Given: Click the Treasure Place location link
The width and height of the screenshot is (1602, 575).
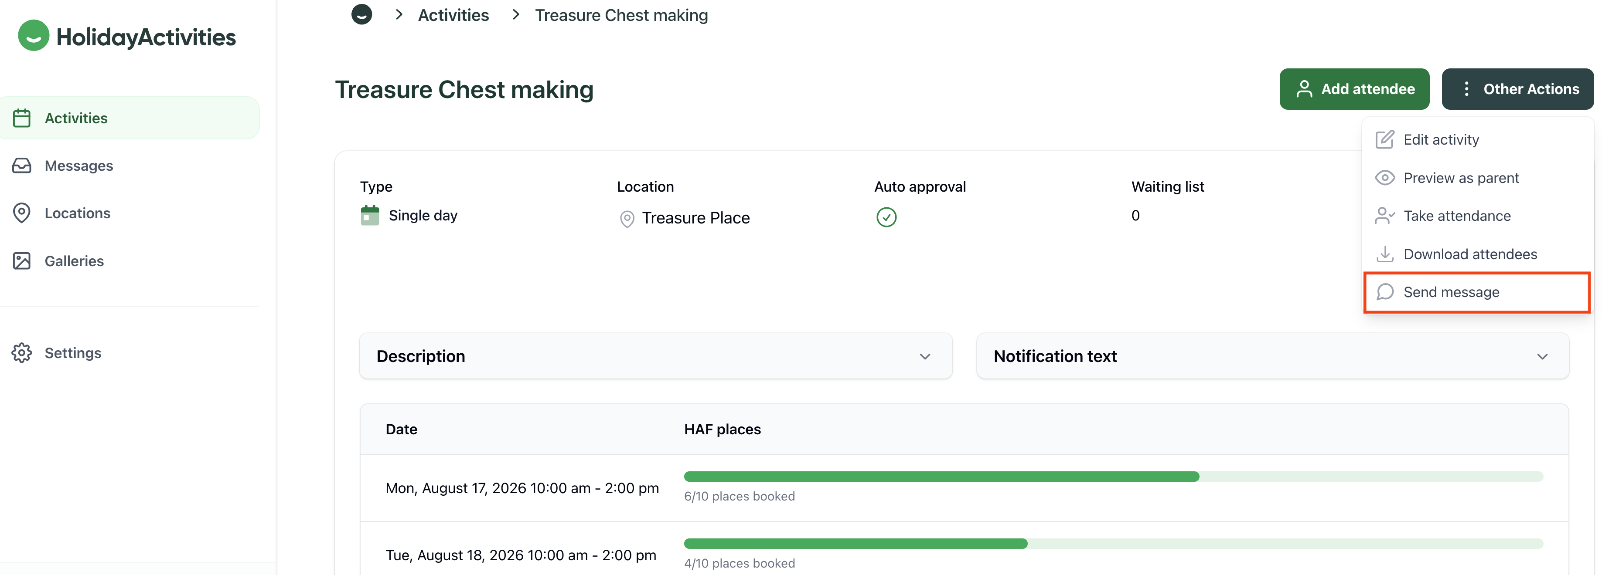Looking at the screenshot, I should (695, 218).
